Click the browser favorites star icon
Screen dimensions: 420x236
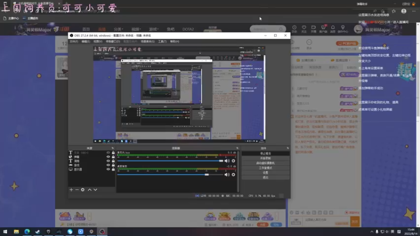(x=394, y=11)
